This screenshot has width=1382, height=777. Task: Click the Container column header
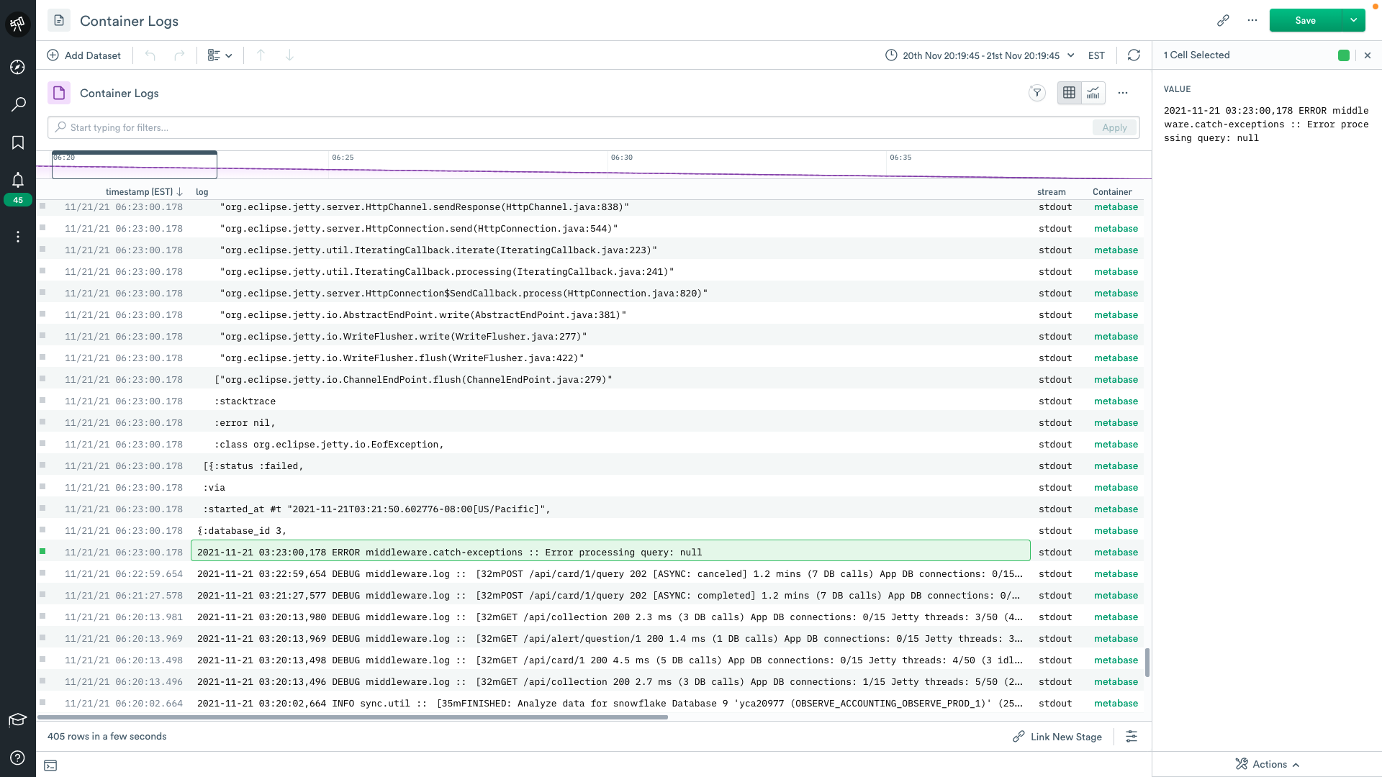tap(1112, 192)
